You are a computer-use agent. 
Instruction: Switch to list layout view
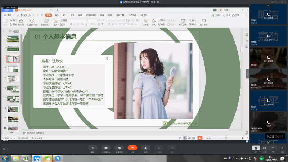click(x=273, y=148)
